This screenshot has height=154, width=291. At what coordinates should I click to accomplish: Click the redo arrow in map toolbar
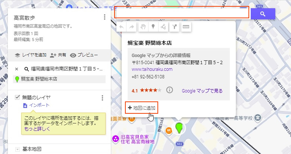click(x=131, y=27)
